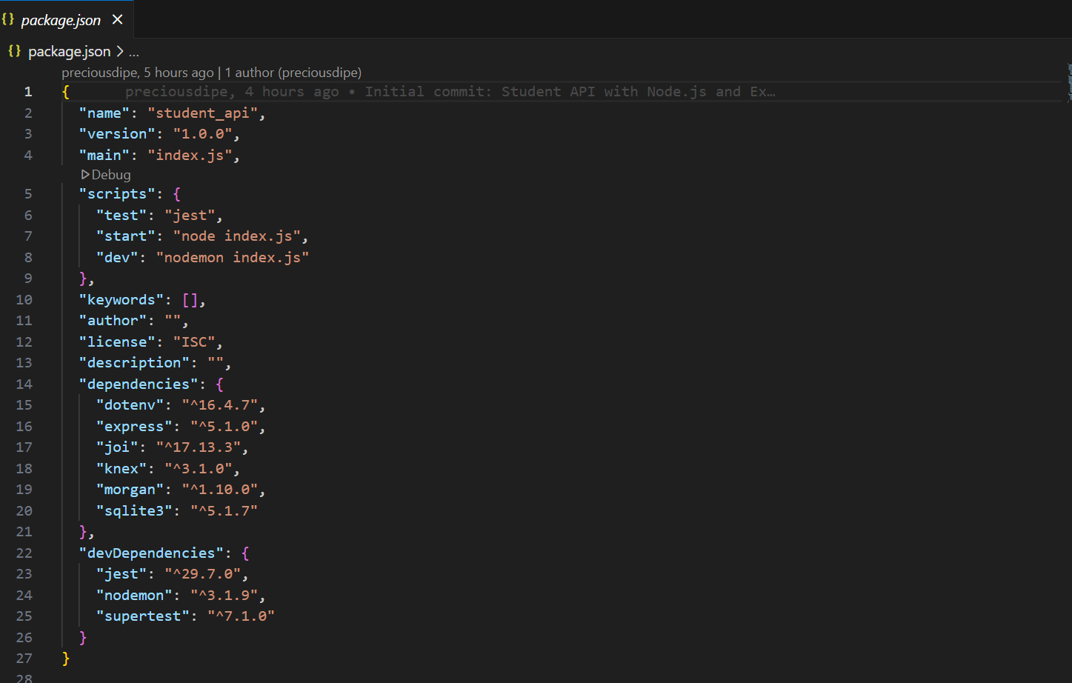
Task: Click line number 22 in the gutter
Action: (x=24, y=553)
